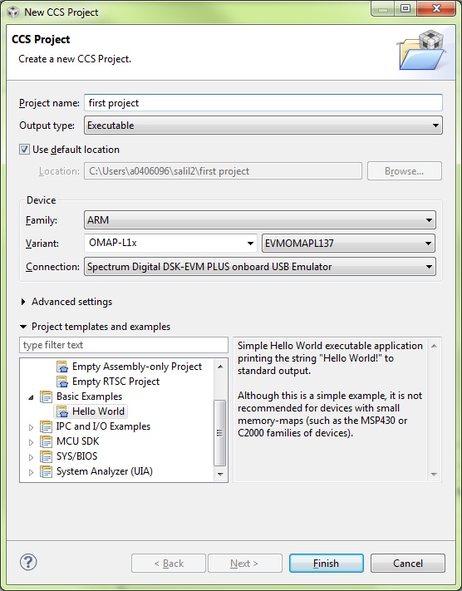Click the SYS/BIOS folder icon

click(46, 456)
